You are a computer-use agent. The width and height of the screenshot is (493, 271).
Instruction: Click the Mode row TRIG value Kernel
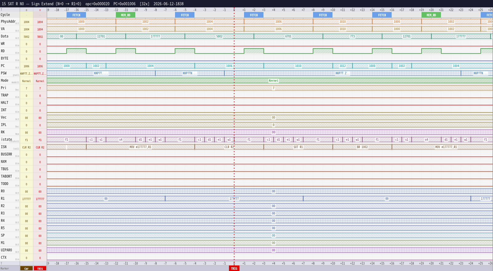(40, 81)
